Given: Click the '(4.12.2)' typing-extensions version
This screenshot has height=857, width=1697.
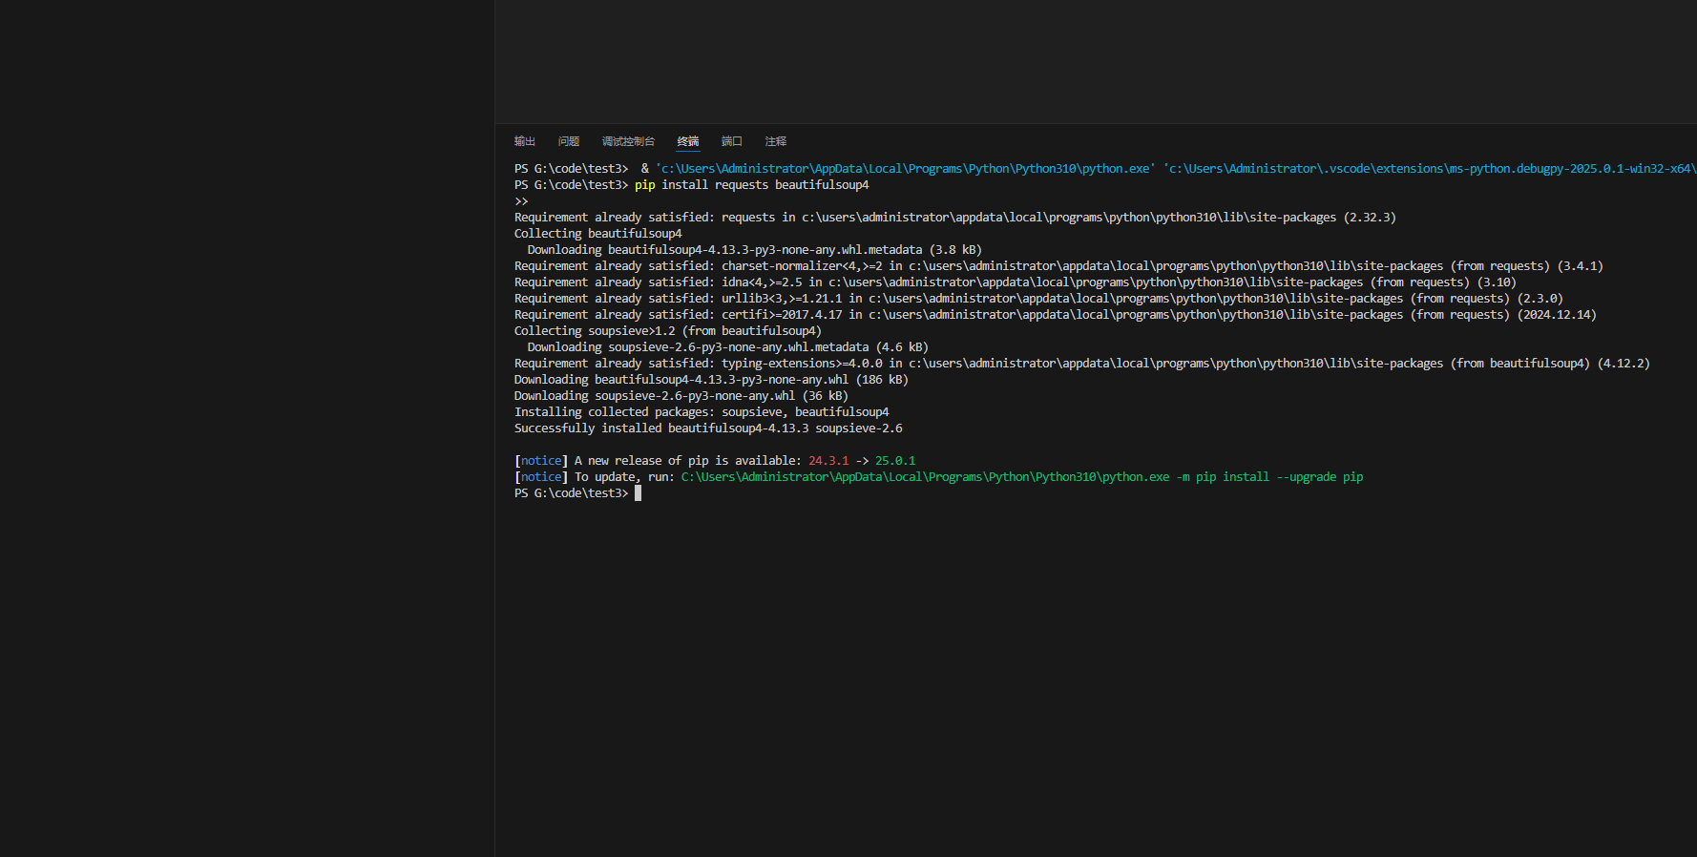Looking at the screenshot, I should coord(1624,364).
